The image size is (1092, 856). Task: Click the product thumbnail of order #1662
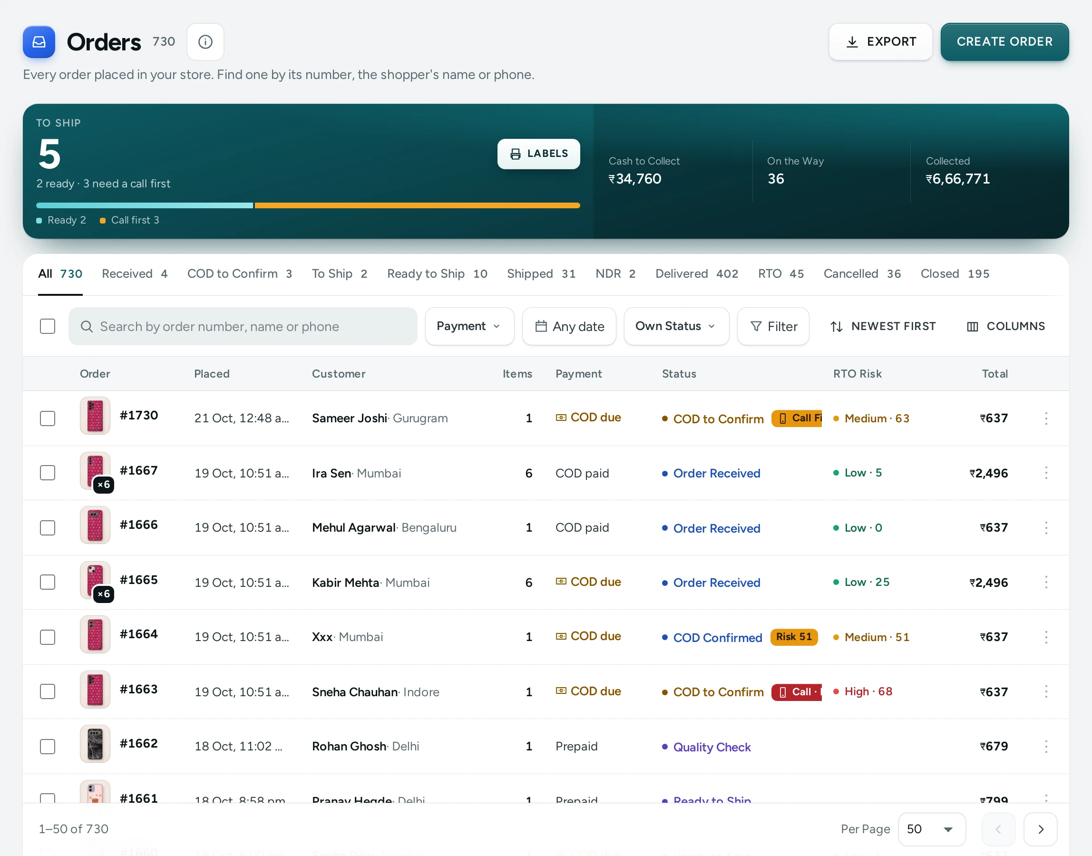(x=95, y=744)
